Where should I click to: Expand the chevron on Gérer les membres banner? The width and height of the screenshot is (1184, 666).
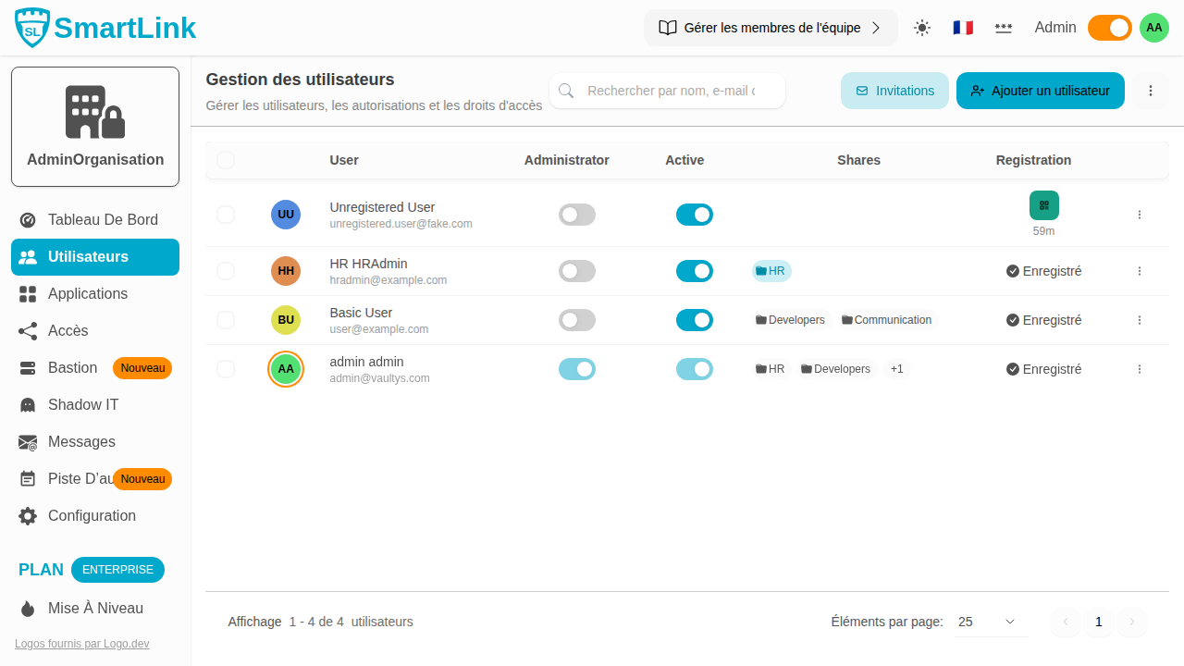pos(875,28)
